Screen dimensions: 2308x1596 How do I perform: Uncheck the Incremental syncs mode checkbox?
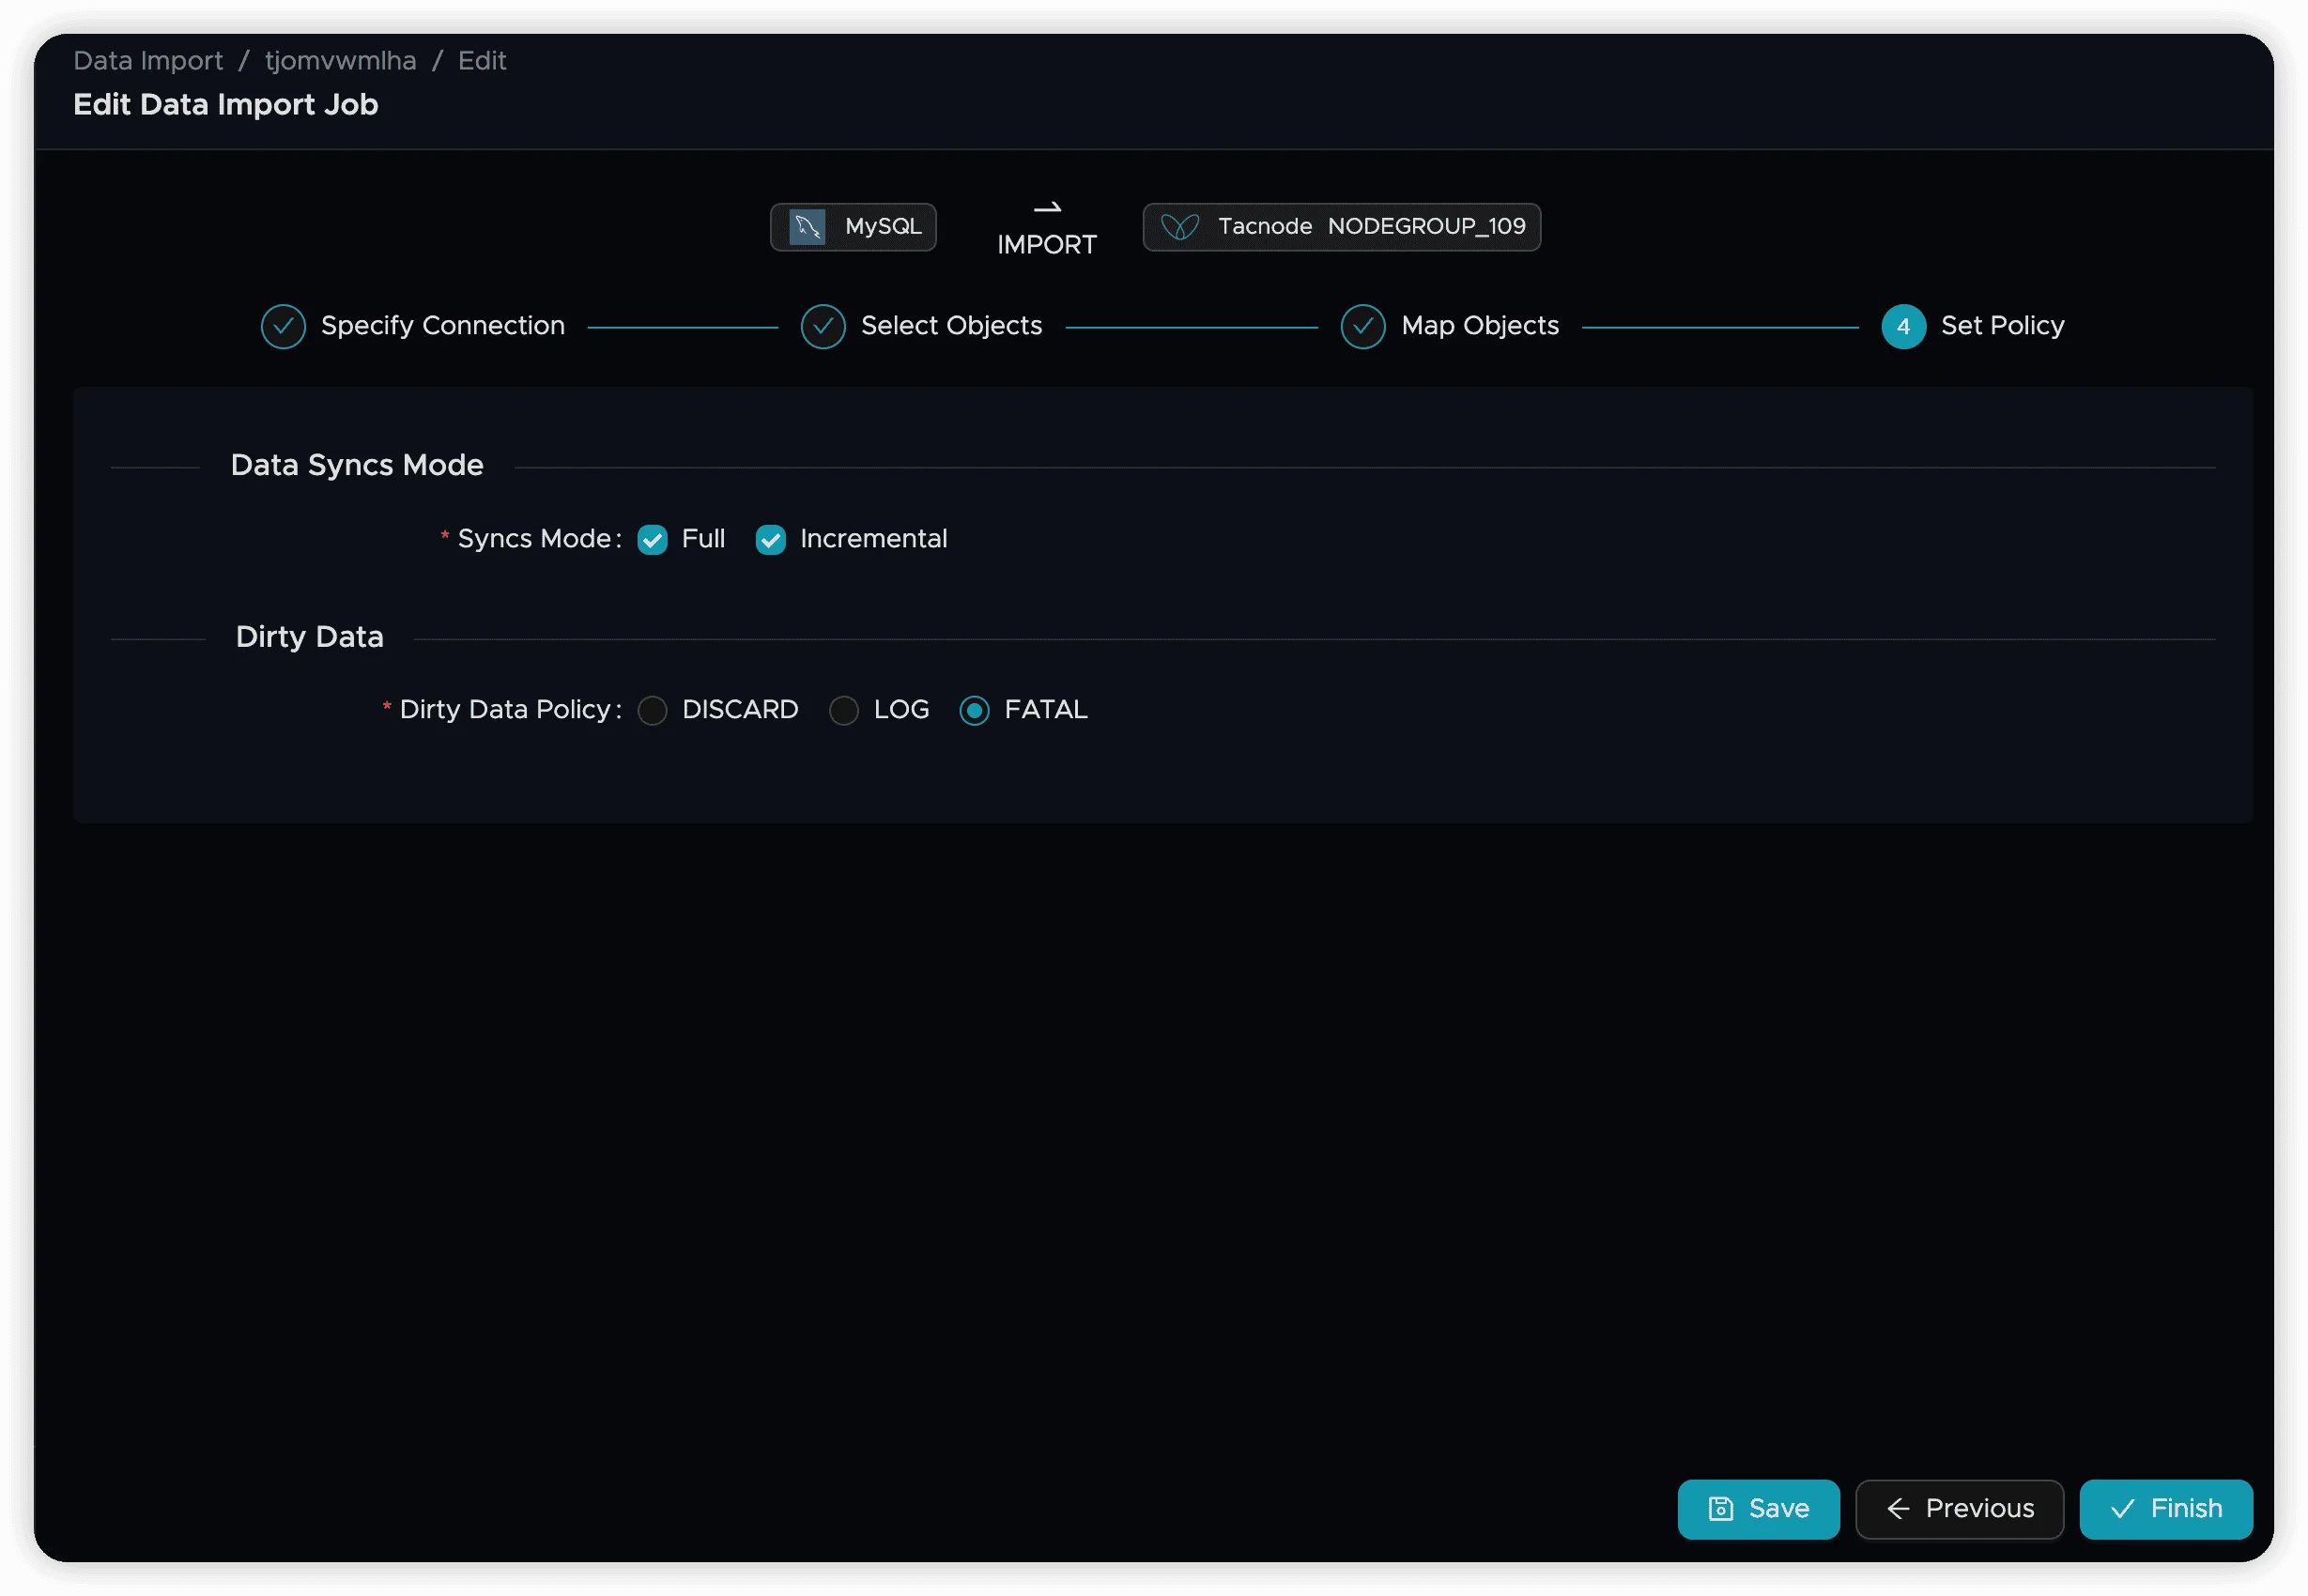click(x=770, y=540)
